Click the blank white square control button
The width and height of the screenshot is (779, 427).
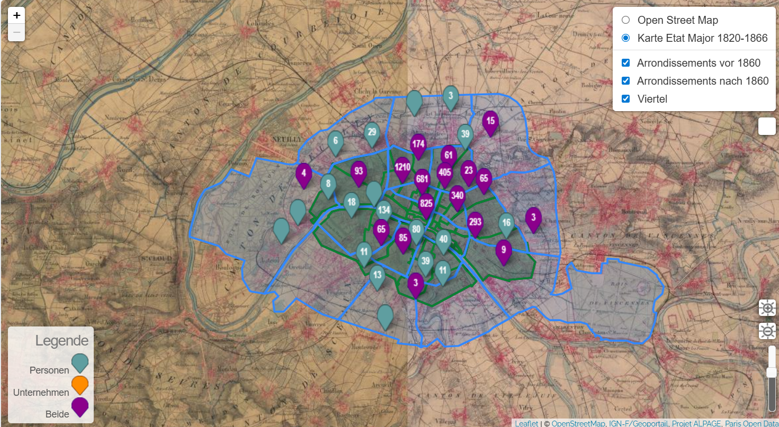point(767,126)
